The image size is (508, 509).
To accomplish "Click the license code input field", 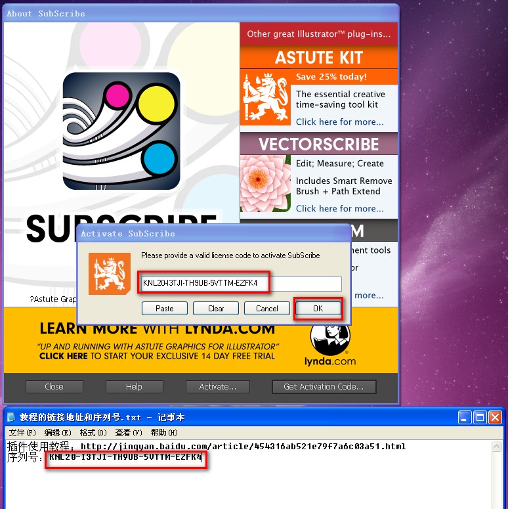I will [241, 283].
